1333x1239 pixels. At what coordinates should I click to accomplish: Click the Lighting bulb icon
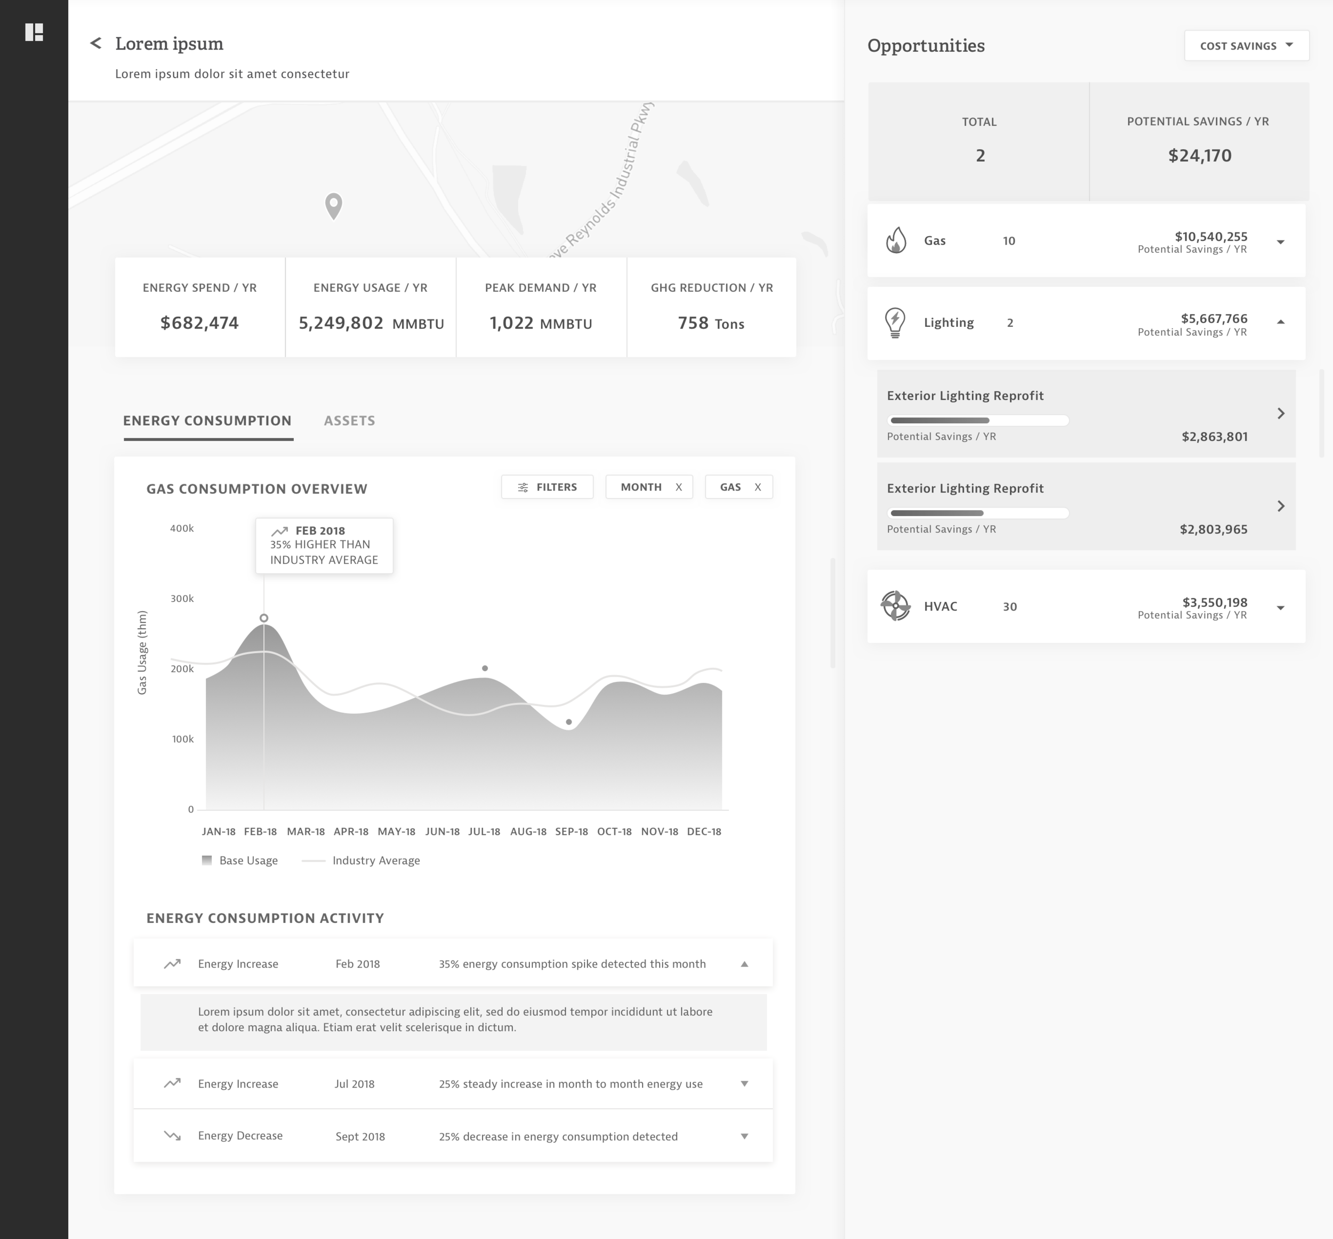point(895,323)
